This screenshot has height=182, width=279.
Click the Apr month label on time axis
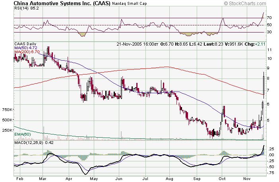[69, 178]
